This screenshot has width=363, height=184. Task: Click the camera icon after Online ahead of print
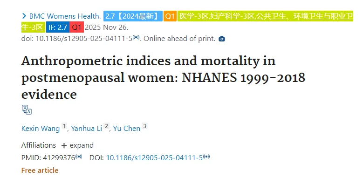pyautogui.click(x=222, y=39)
